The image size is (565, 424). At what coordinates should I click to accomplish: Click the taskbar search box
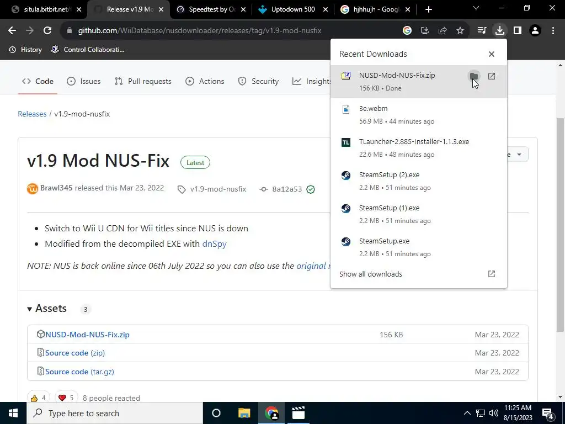click(115, 413)
